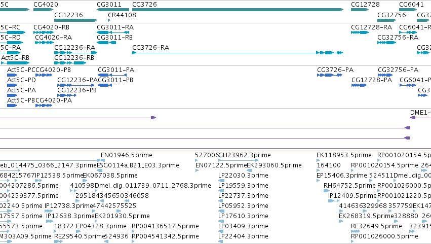Select the CG3726-RA transcript label
Viewport: 431px width, 244px height.
(150, 47)
